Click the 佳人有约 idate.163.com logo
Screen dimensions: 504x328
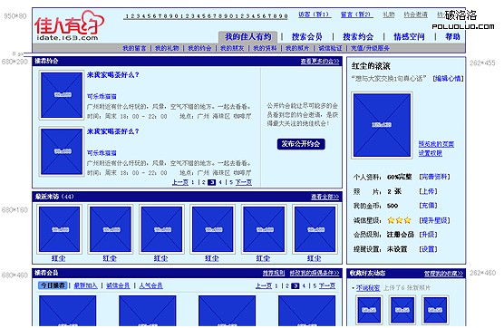pyautogui.click(x=69, y=25)
